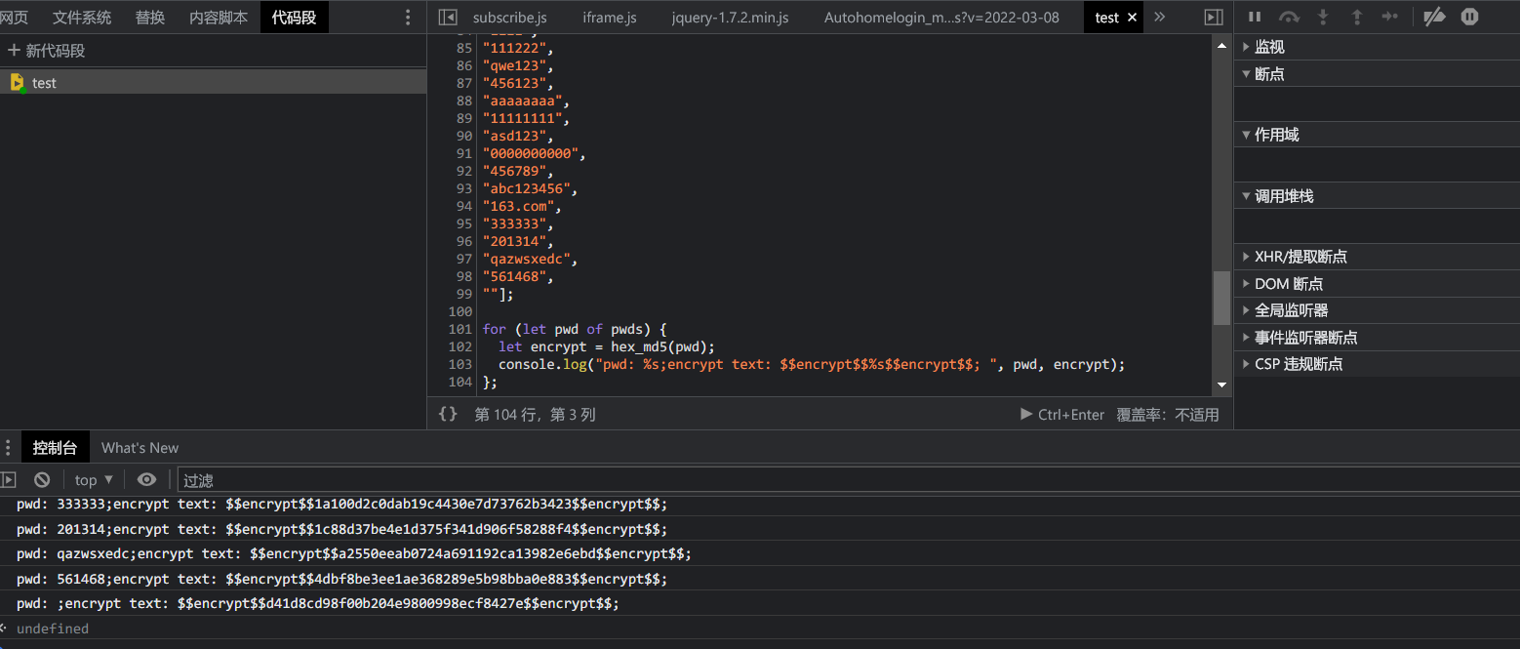Image resolution: width=1520 pixels, height=649 pixels.
Task: Toggle the console sidebar icon
Action: tap(9, 479)
